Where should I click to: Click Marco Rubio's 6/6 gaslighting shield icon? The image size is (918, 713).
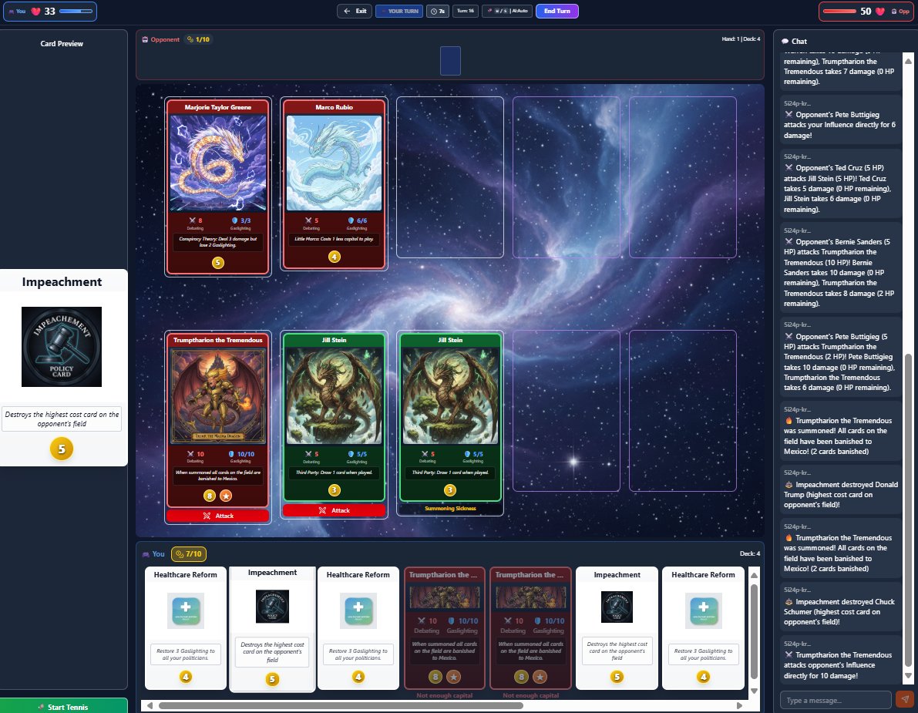(x=351, y=220)
